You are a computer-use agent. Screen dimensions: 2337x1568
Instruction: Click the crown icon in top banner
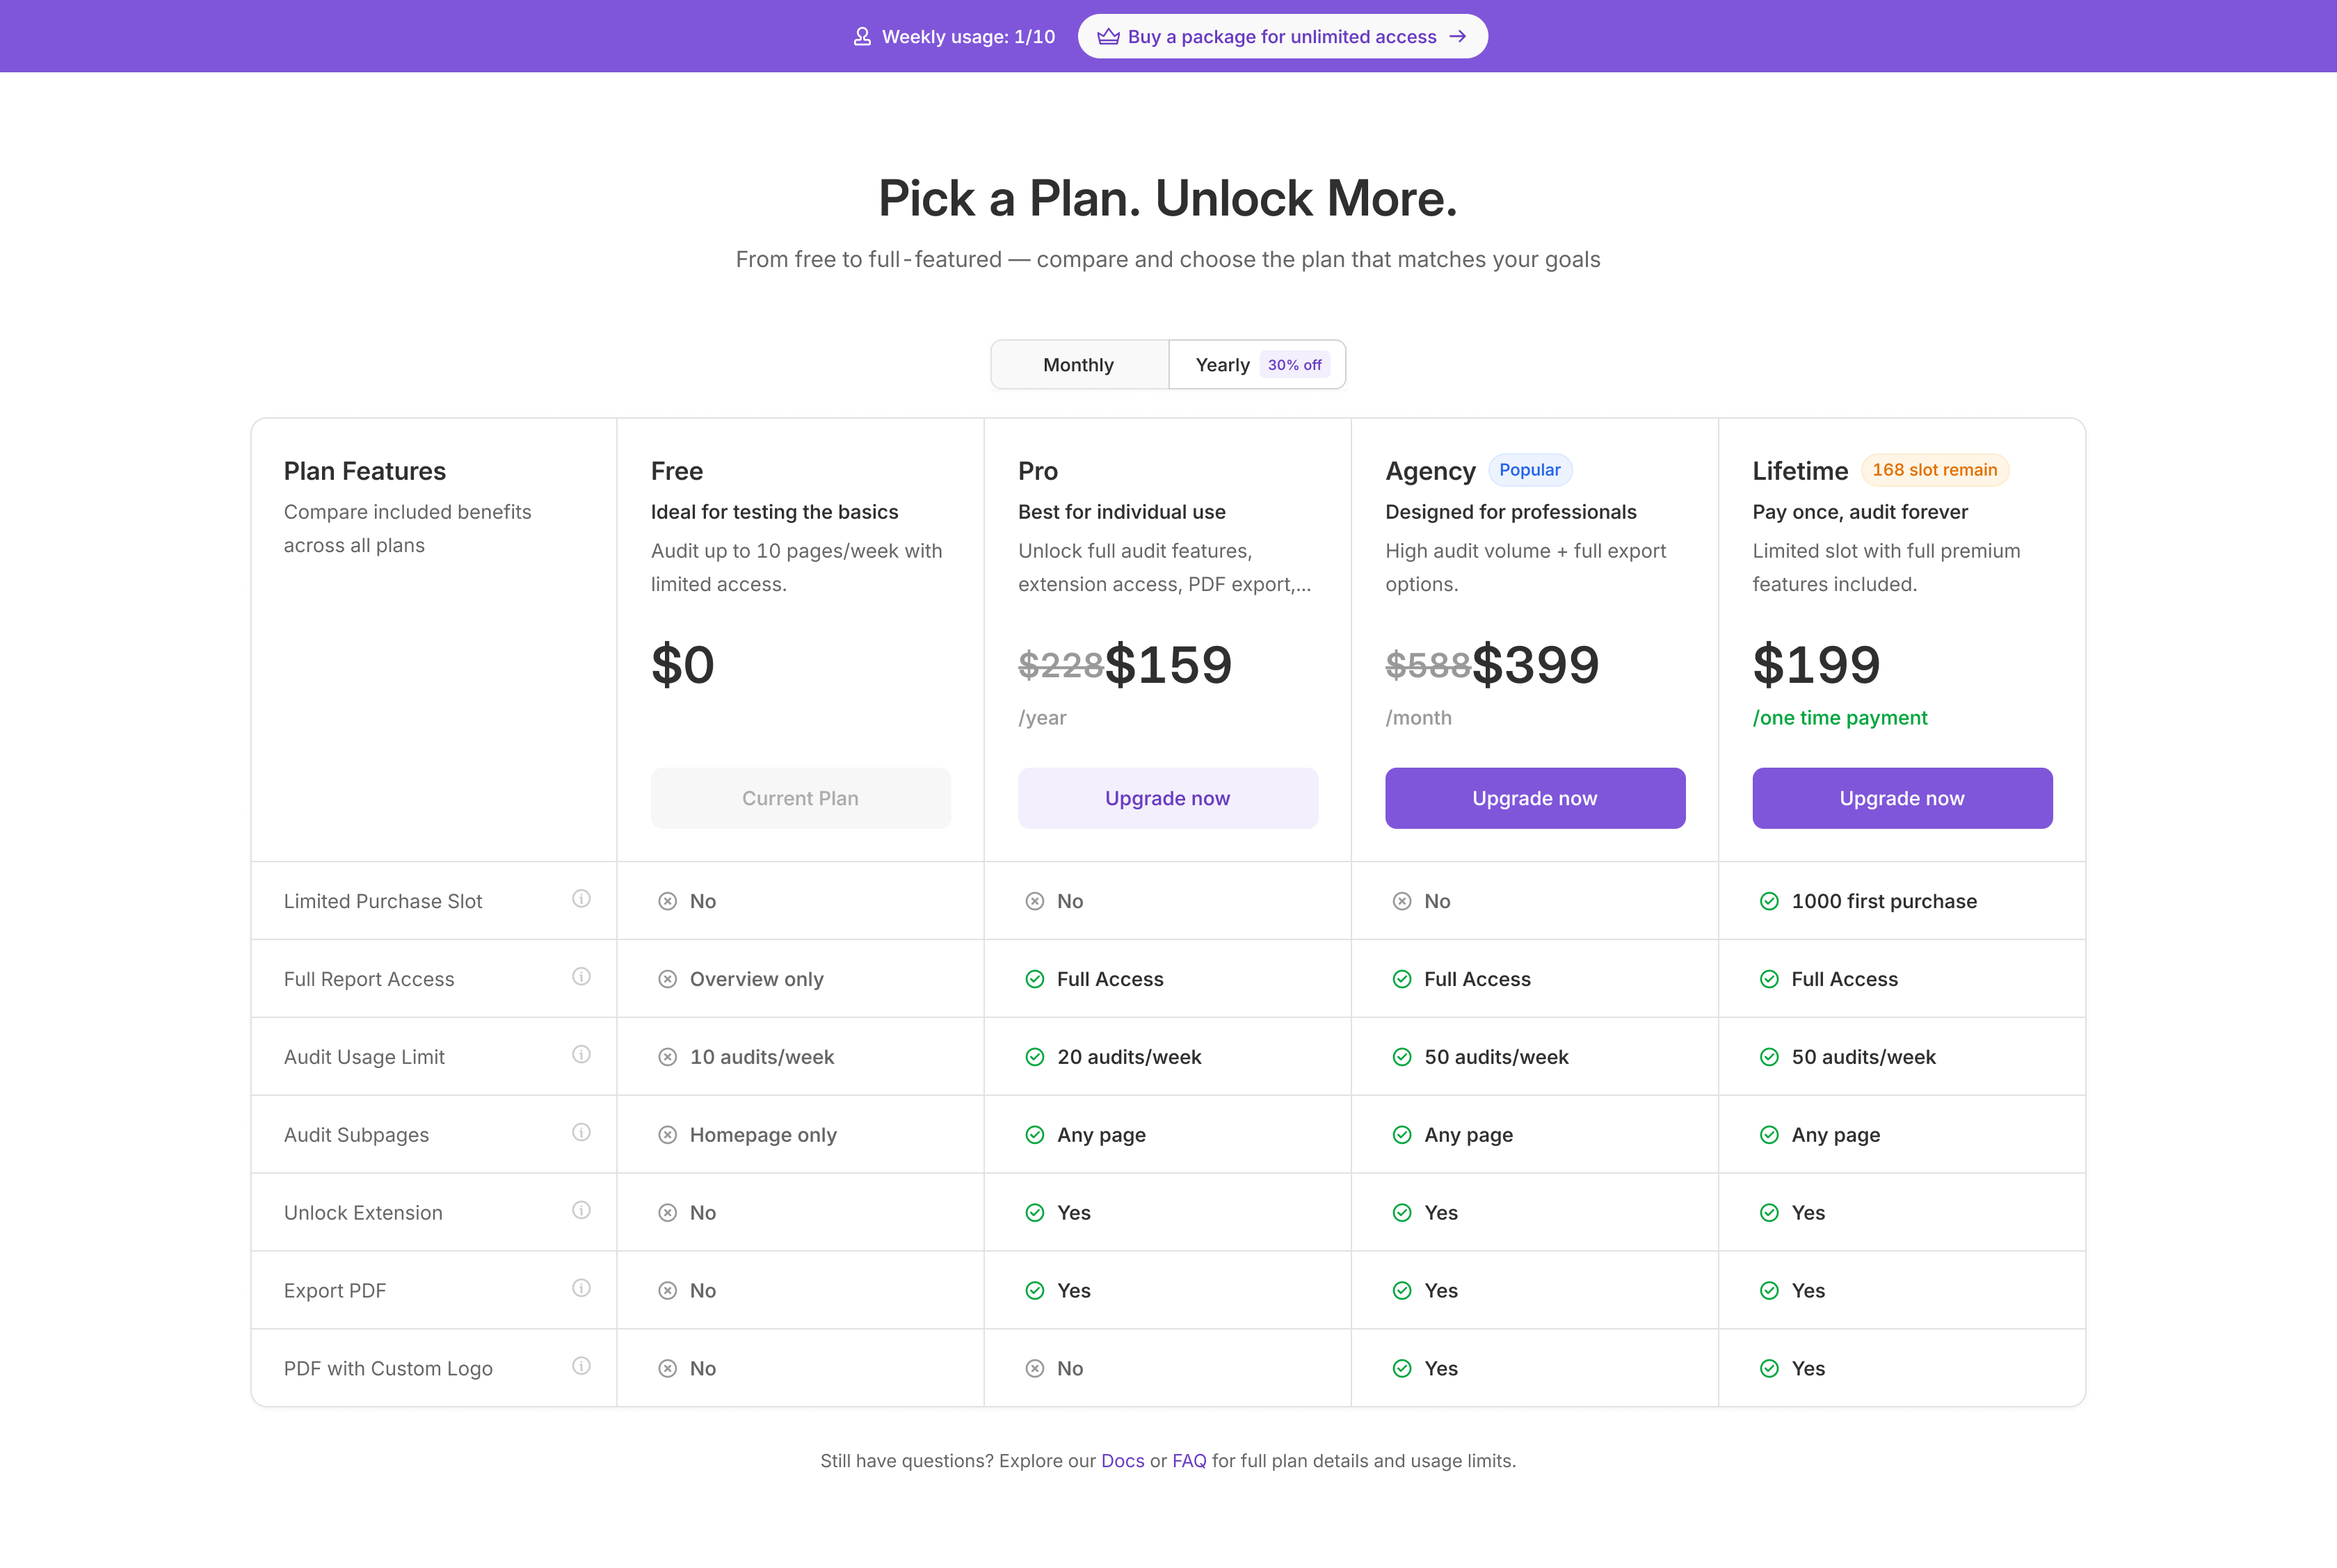(1108, 37)
